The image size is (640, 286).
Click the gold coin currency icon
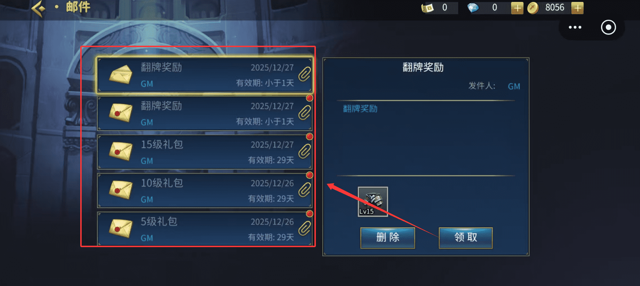click(x=533, y=8)
